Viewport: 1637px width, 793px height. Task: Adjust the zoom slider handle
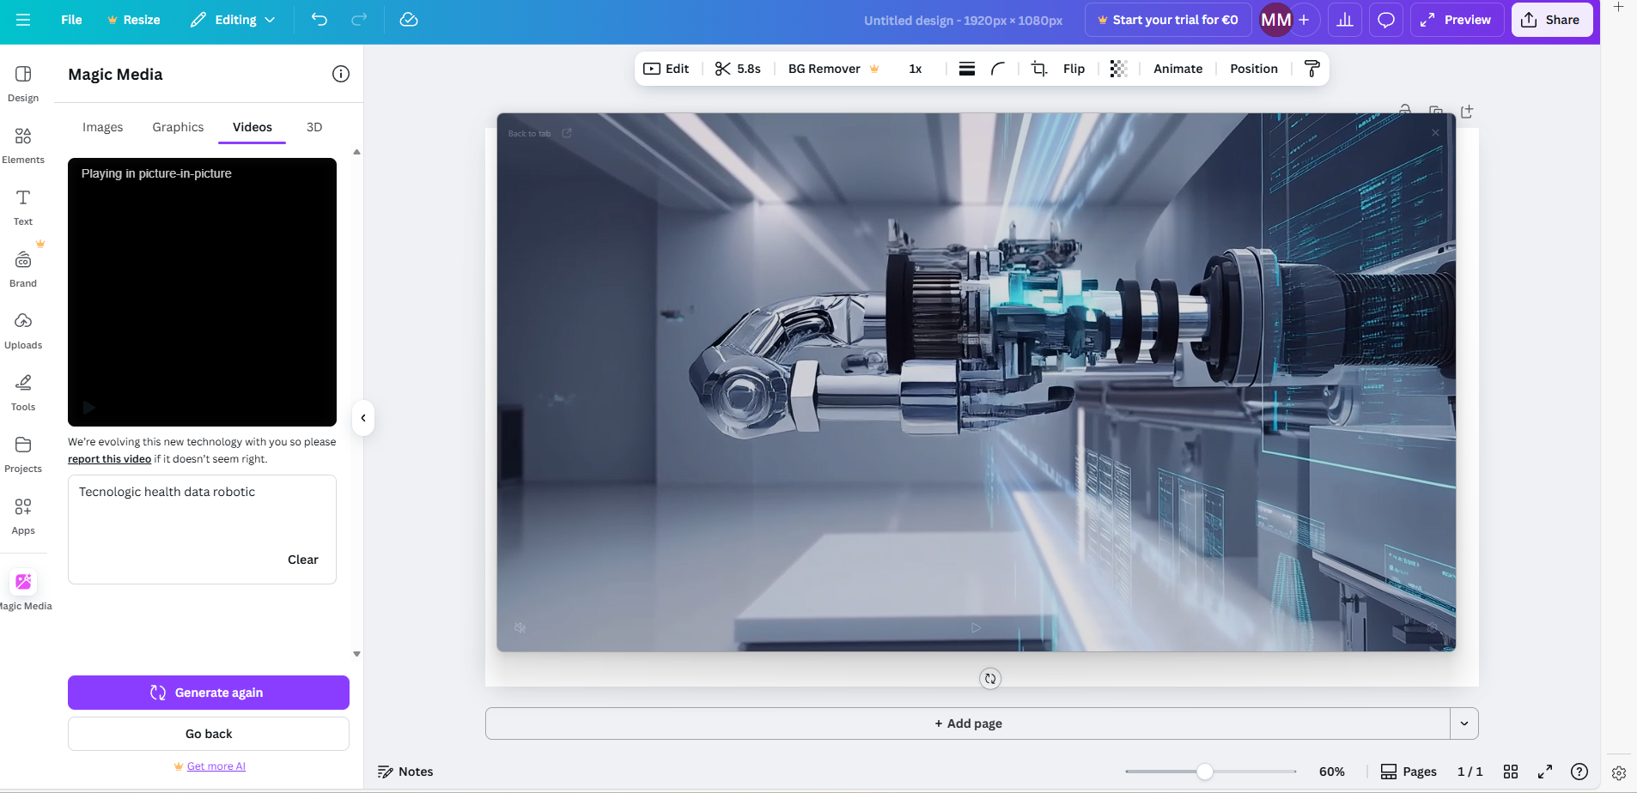[x=1205, y=772]
